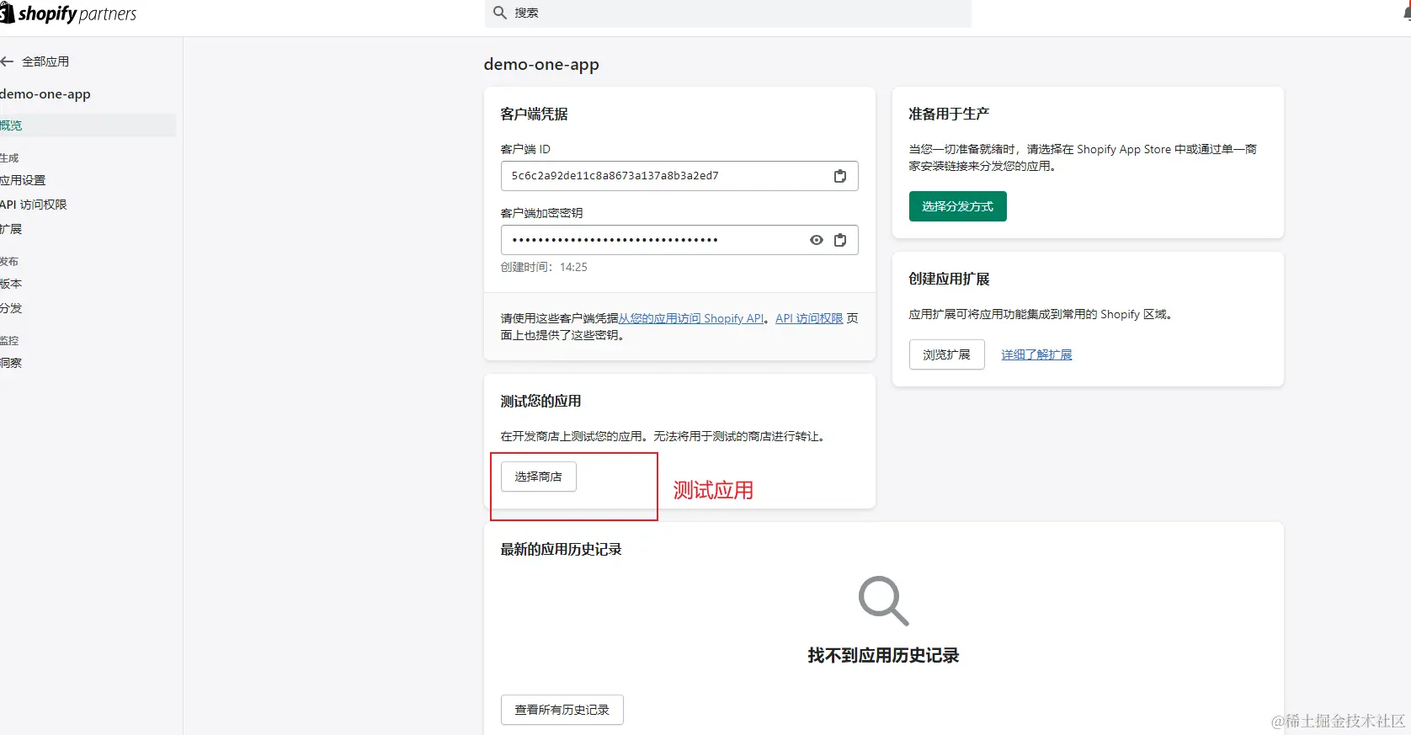Open API 访问权限 in the sidebar
1411x735 pixels.
coord(34,205)
